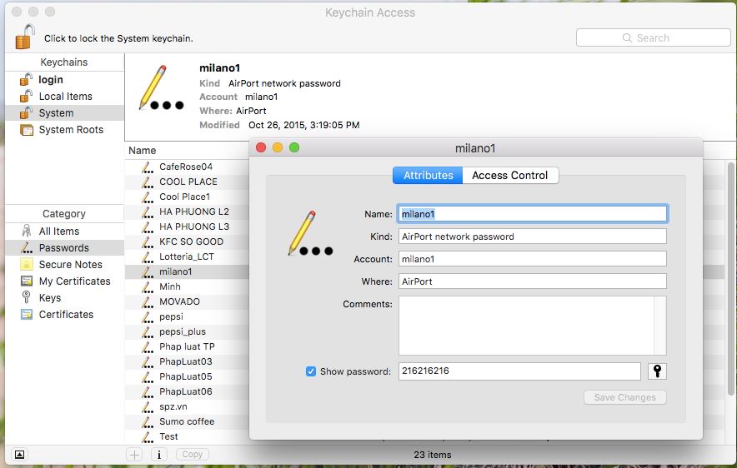
Task: Click the All Items keys icon
Action: [x=27, y=231]
